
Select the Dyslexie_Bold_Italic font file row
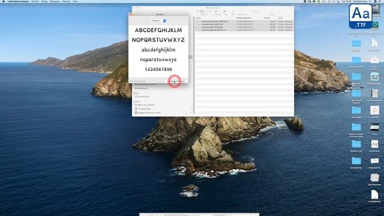(244, 22)
